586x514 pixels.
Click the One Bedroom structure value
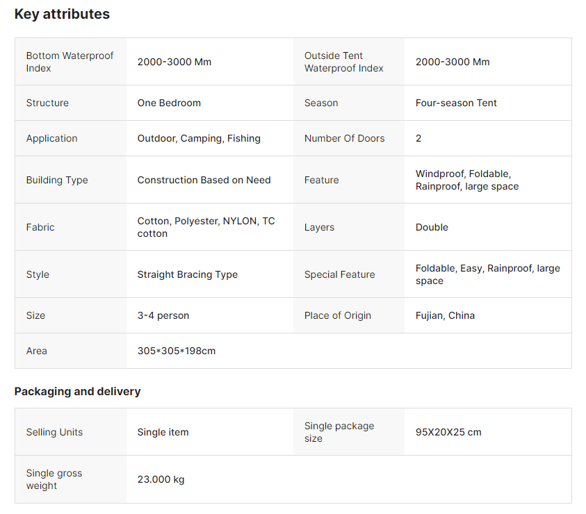click(169, 103)
